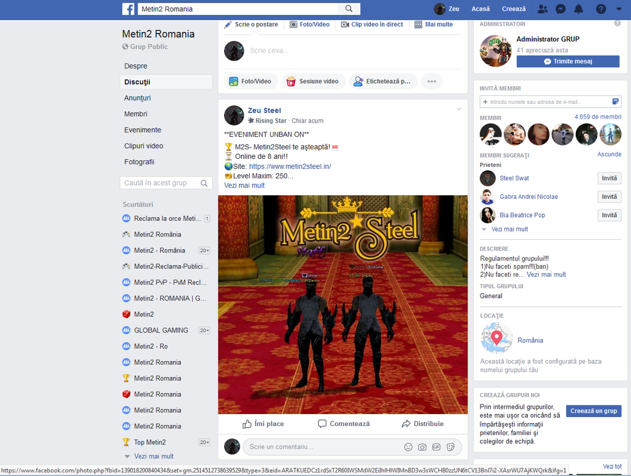The height and width of the screenshot is (476, 631).
Task: Open the Metin2 Steel post image
Action: tap(343, 305)
